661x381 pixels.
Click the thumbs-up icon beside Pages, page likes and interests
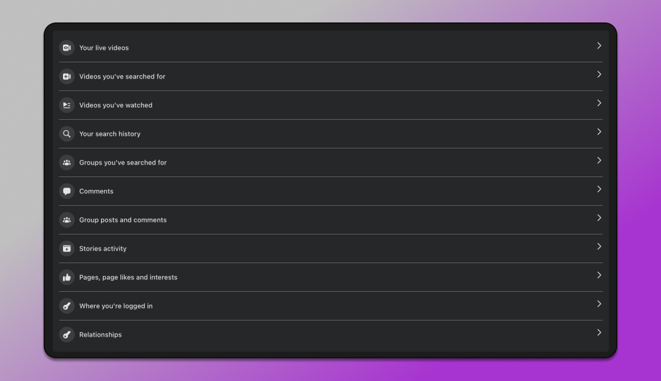(67, 277)
